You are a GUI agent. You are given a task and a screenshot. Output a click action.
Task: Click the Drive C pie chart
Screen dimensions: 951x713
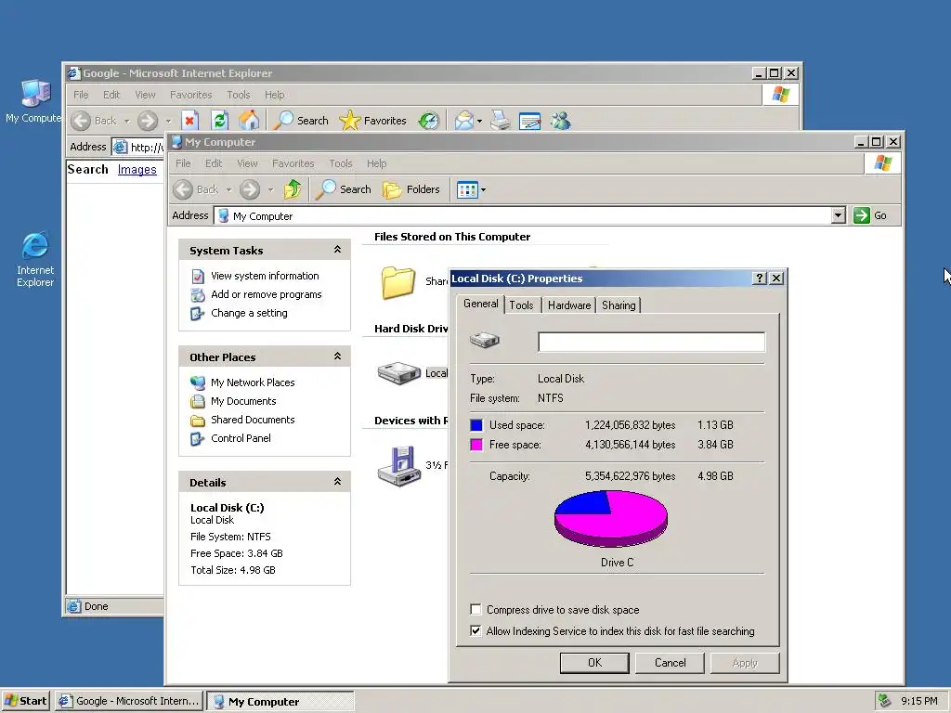(611, 518)
